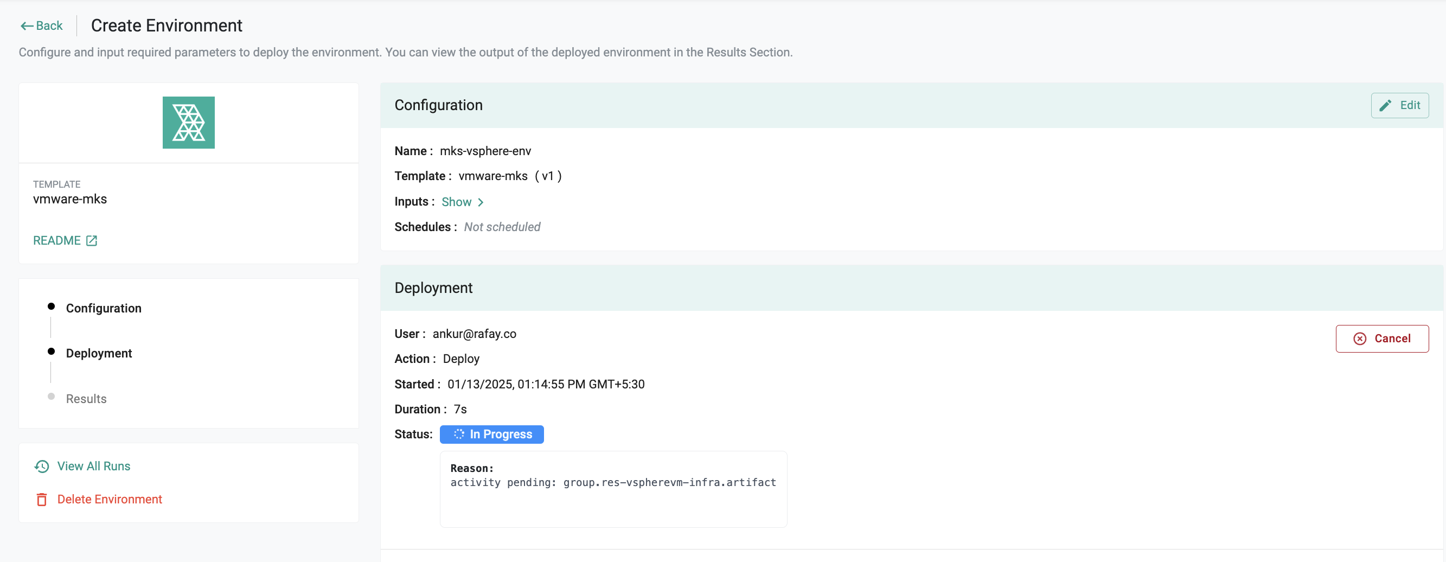
Task: Click environment name mks-vsphere-env
Action: click(x=485, y=151)
